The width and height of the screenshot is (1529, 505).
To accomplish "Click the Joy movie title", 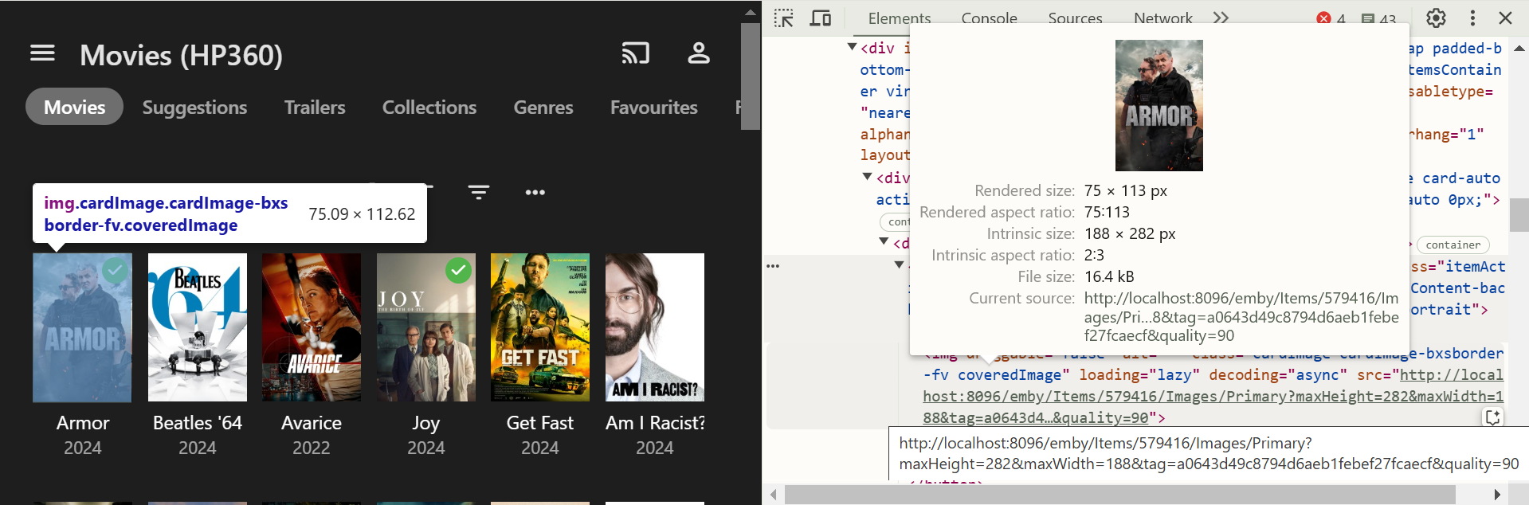I will pos(426,423).
